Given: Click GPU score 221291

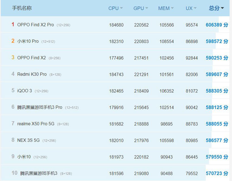Looking at the screenshot, I should tap(141, 75).
